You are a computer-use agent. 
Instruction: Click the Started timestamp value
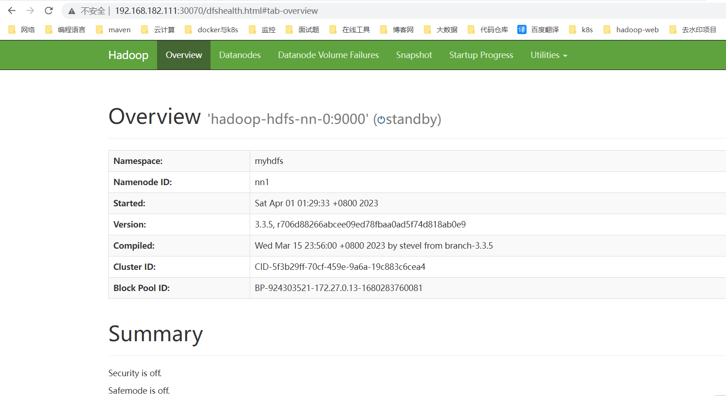(316, 203)
